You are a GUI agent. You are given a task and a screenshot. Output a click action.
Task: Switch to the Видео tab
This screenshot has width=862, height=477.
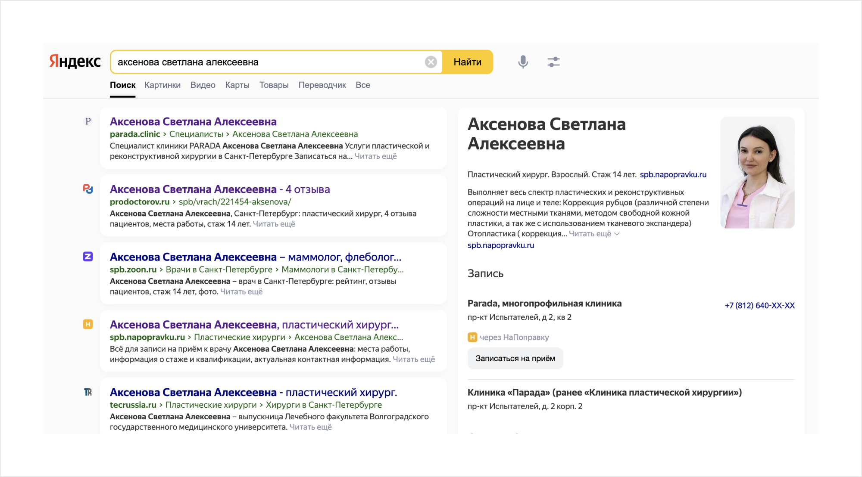(203, 85)
